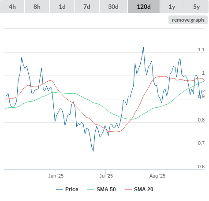
Task: Click the red SMA 20 legend swatch
Action: pos(128,190)
